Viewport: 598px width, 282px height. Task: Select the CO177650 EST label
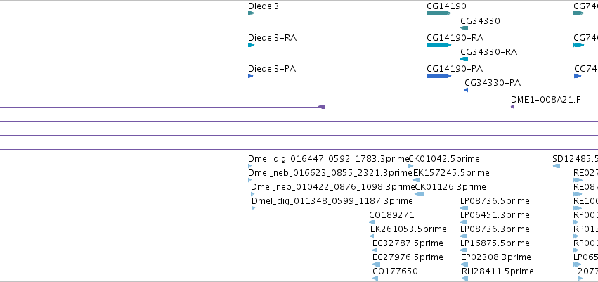point(395,271)
